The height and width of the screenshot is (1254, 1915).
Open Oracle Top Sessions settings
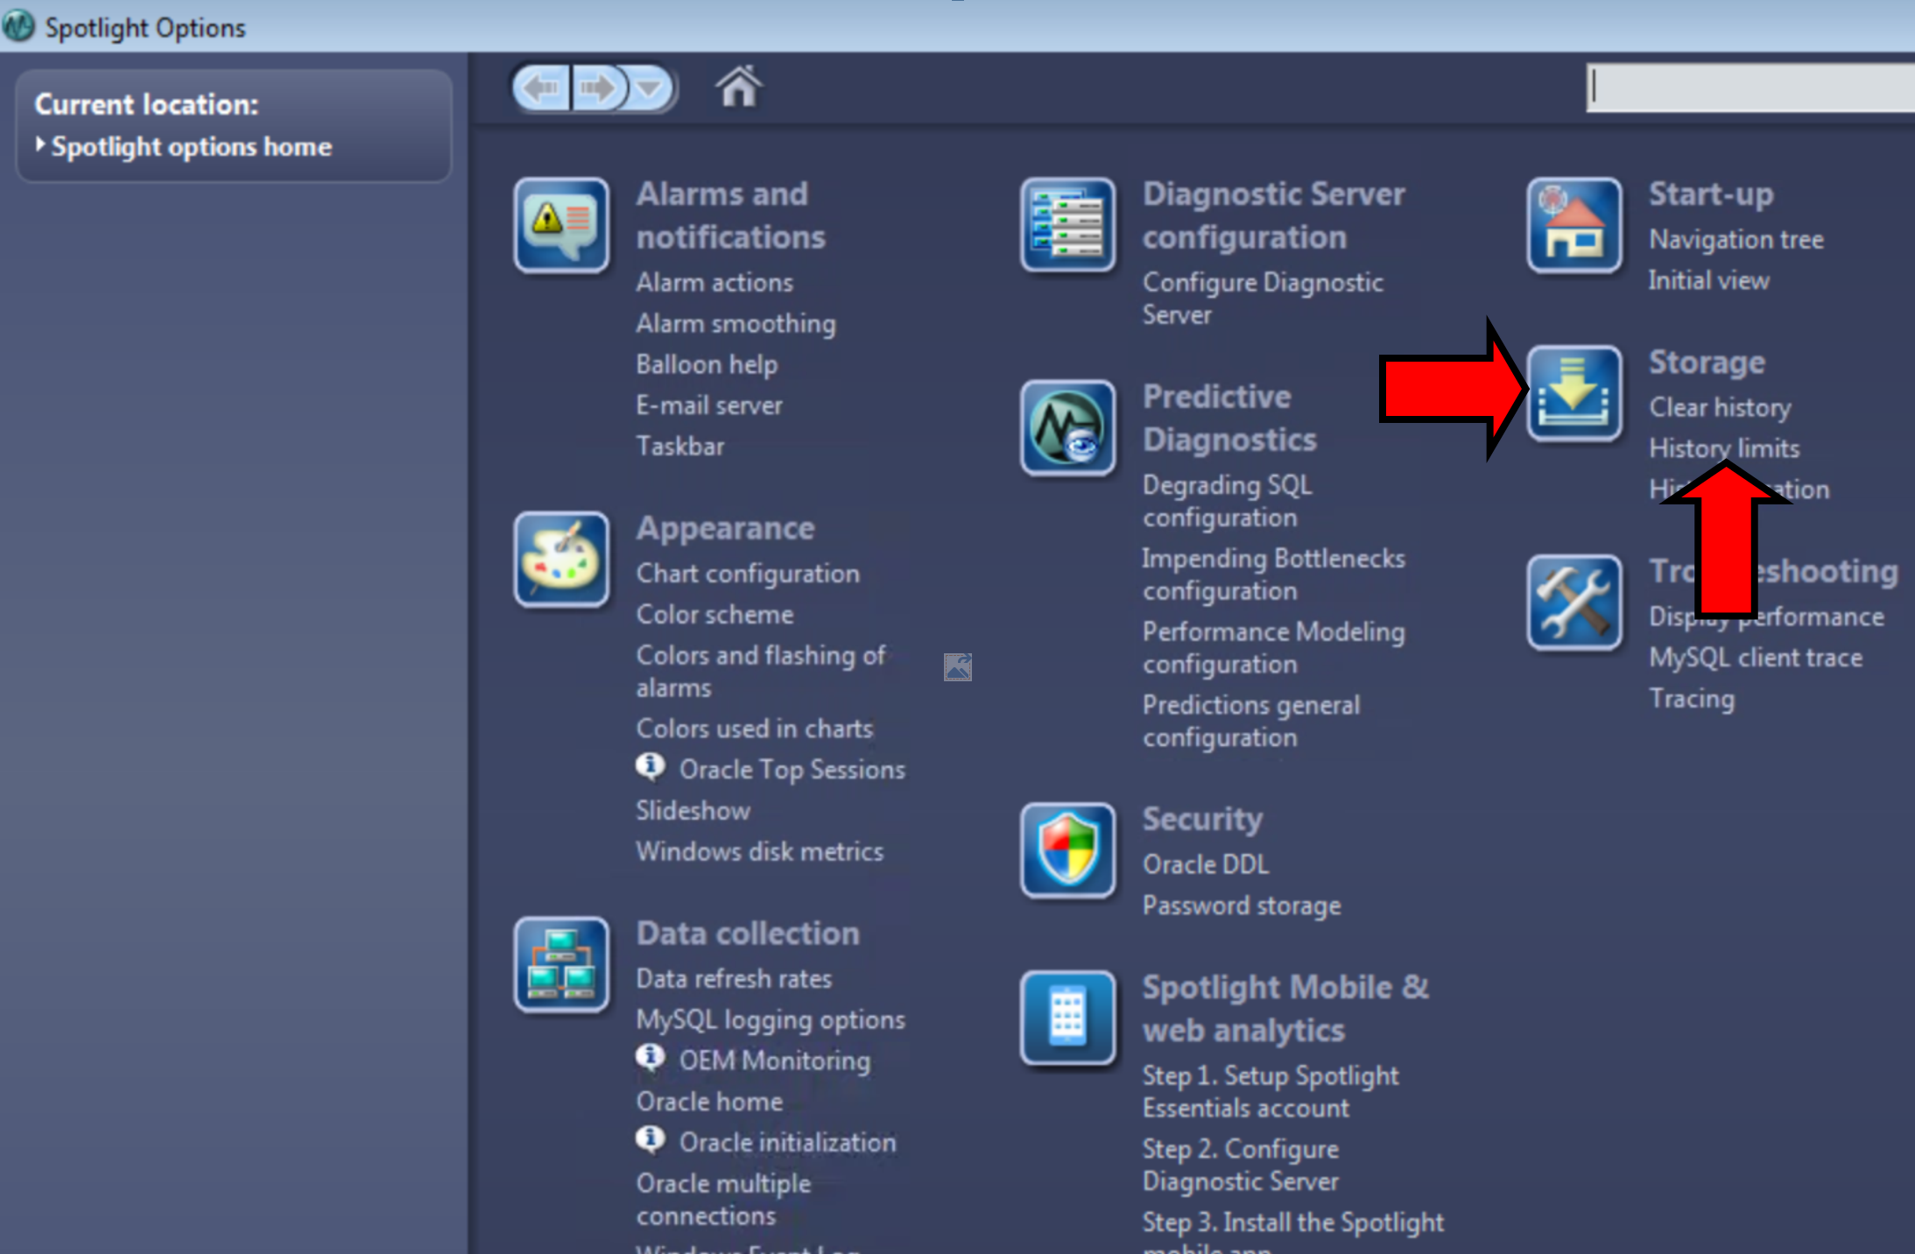pyautogui.click(x=792, y=770)
